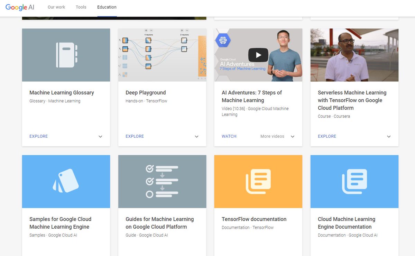
Task: Play the AI Adventures video
Action: [258, 55]
